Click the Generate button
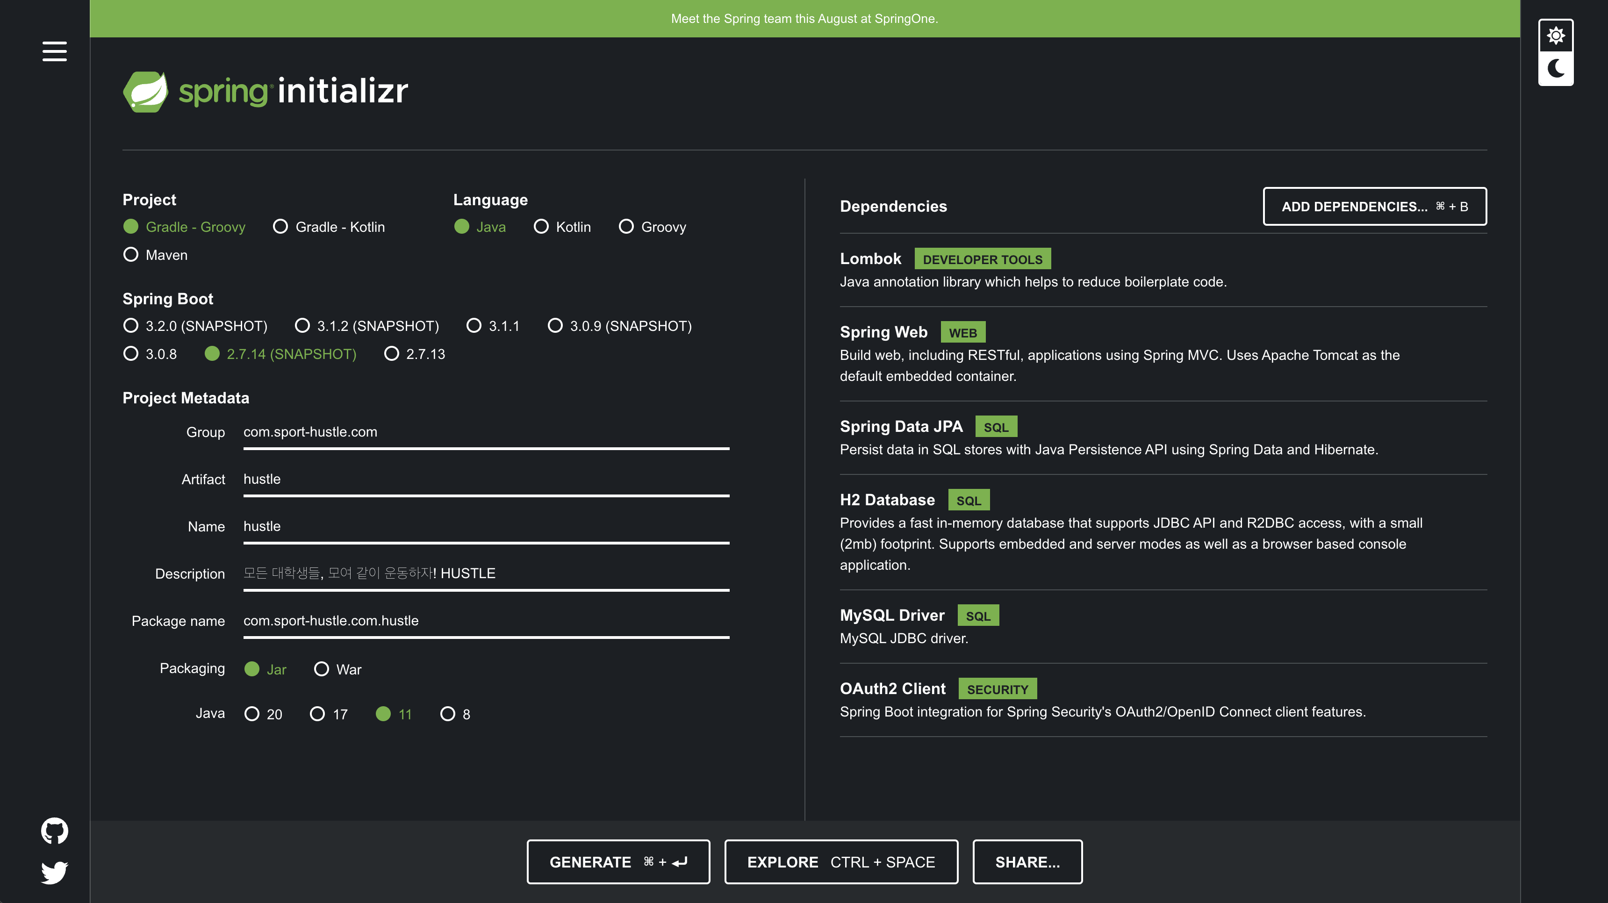 pyautogui.click(x=618, y=862)
